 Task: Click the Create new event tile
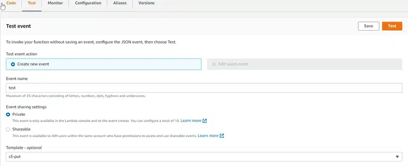click(x=103, y=64)
